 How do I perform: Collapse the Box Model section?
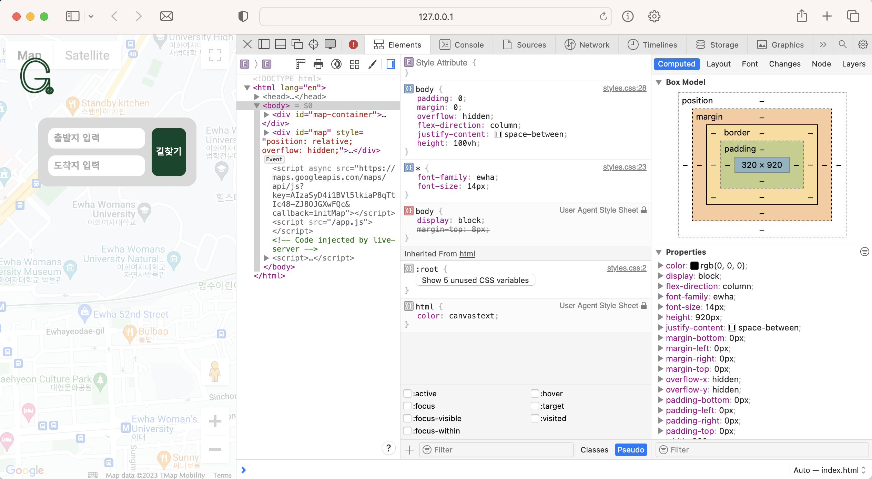[659, 82]
